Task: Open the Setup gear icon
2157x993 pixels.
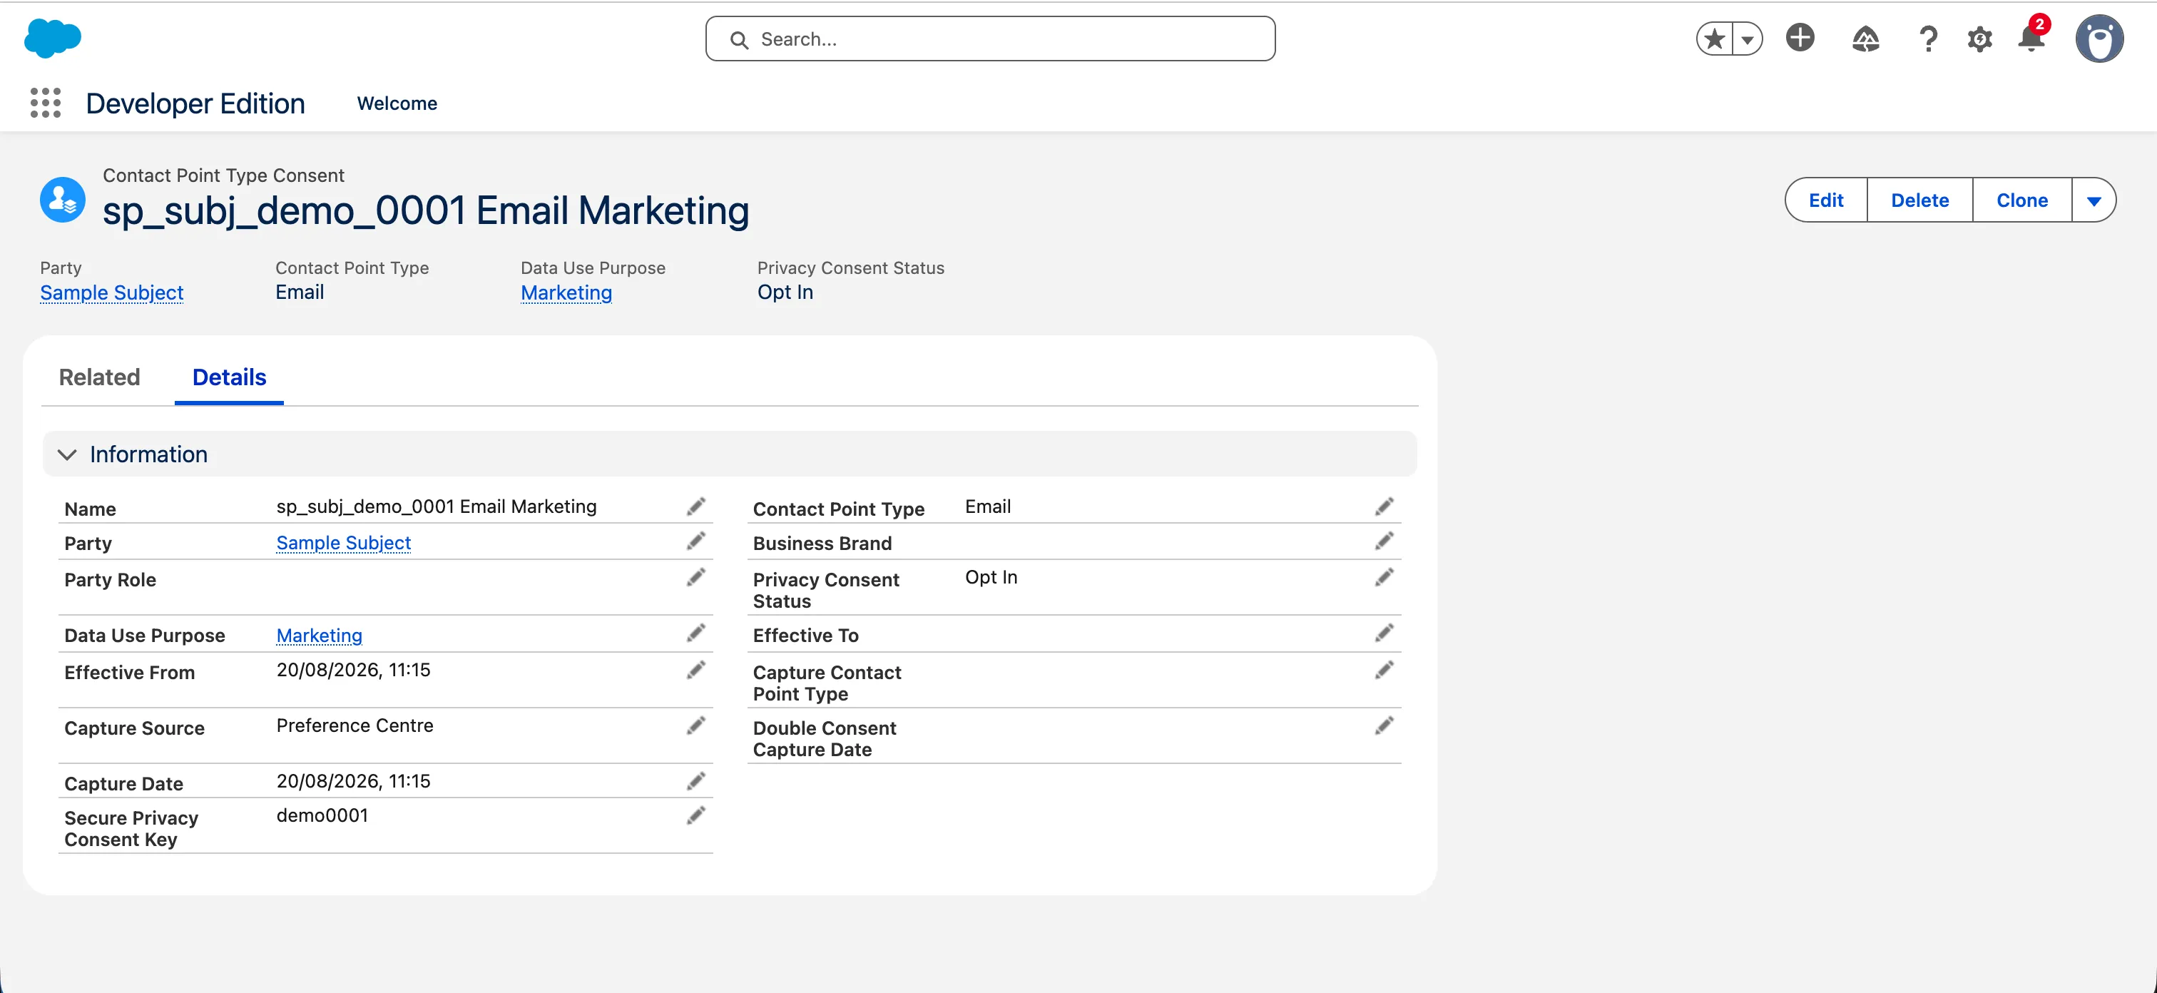Action: [x=1979, y=39]
